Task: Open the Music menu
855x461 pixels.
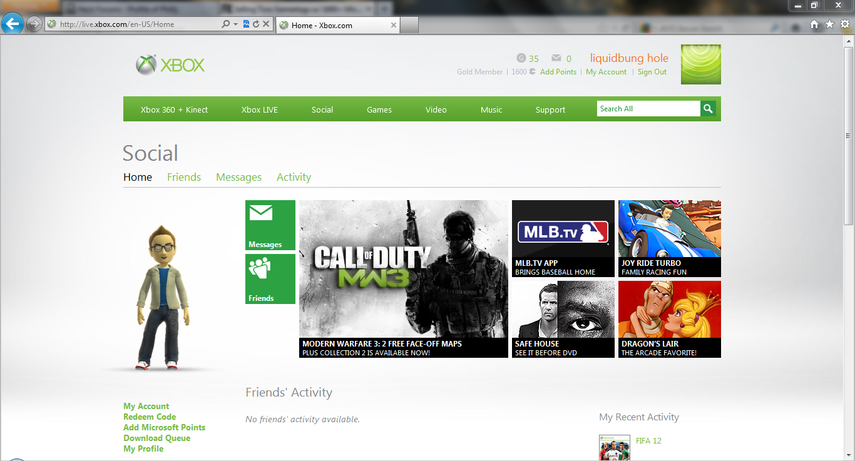Action: coord(491,109)
